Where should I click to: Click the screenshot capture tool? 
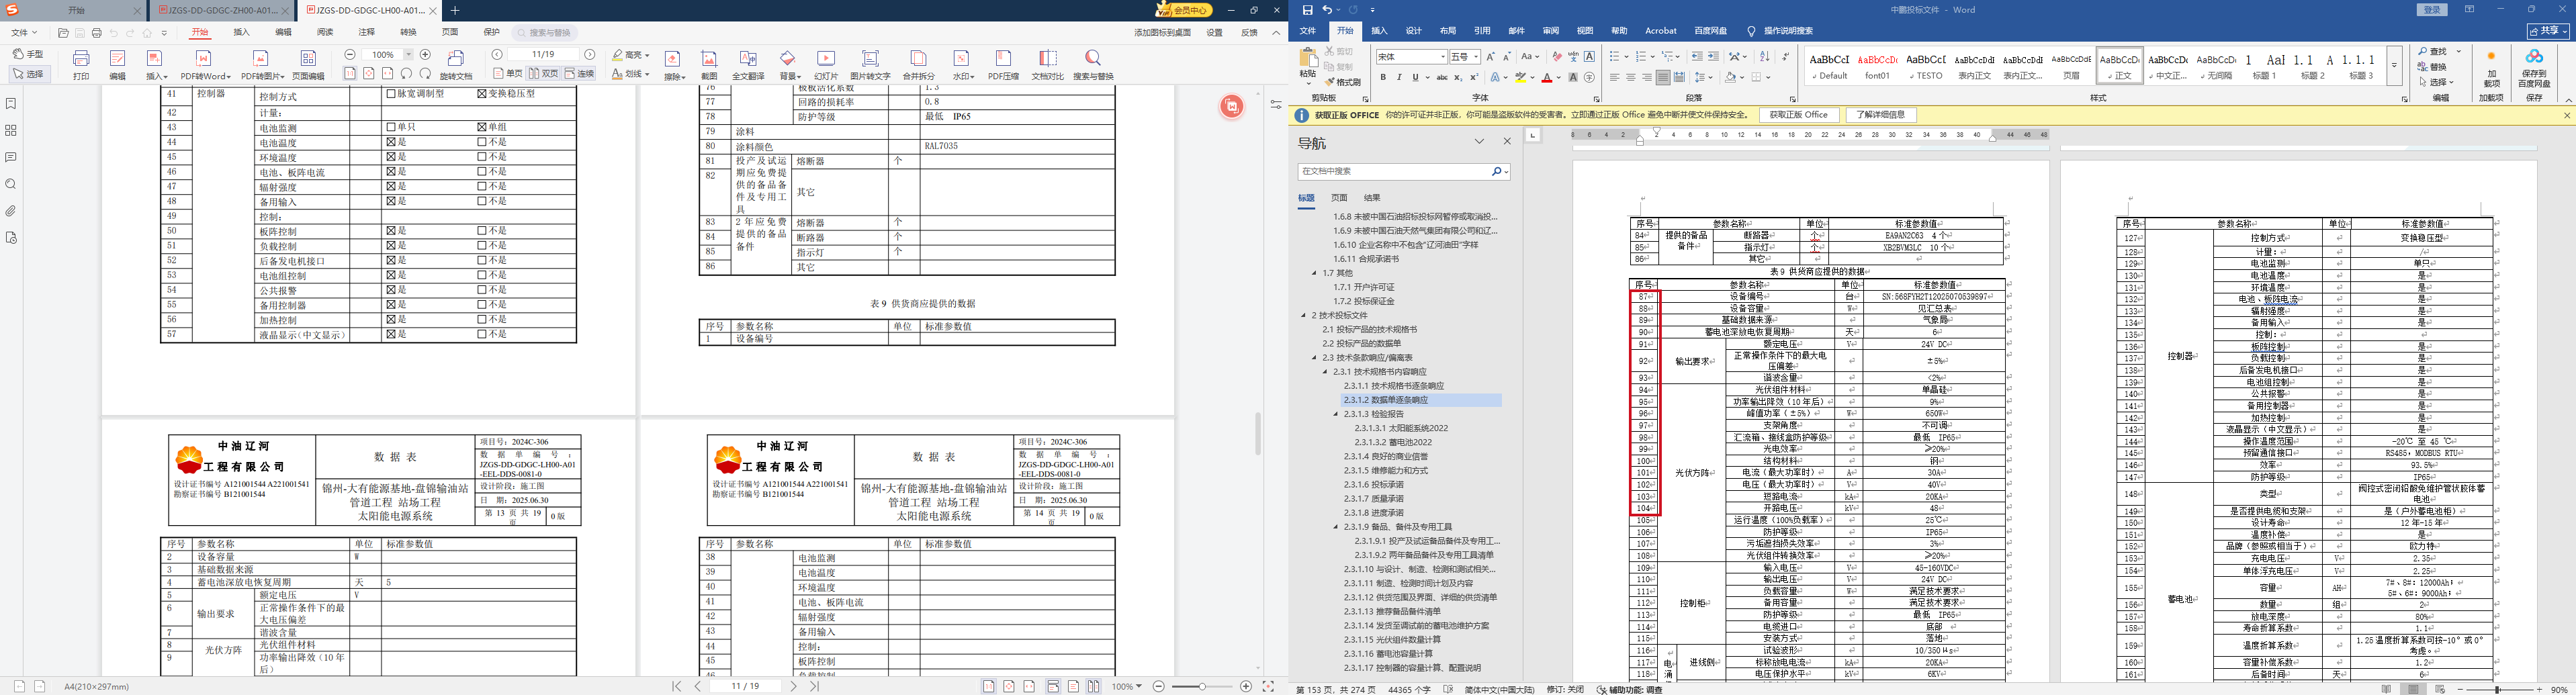pos(709,64)
